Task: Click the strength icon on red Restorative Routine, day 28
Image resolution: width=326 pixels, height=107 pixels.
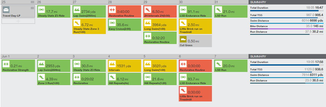Action: pos(112,10)
